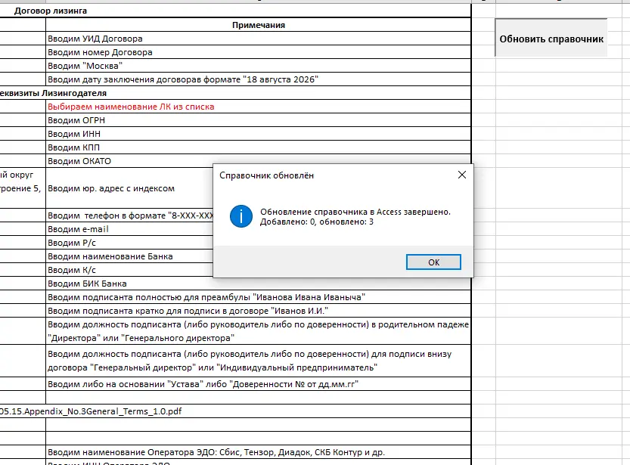Select the Примечания header cell
630x465 pixels.
tap(259, 25)
